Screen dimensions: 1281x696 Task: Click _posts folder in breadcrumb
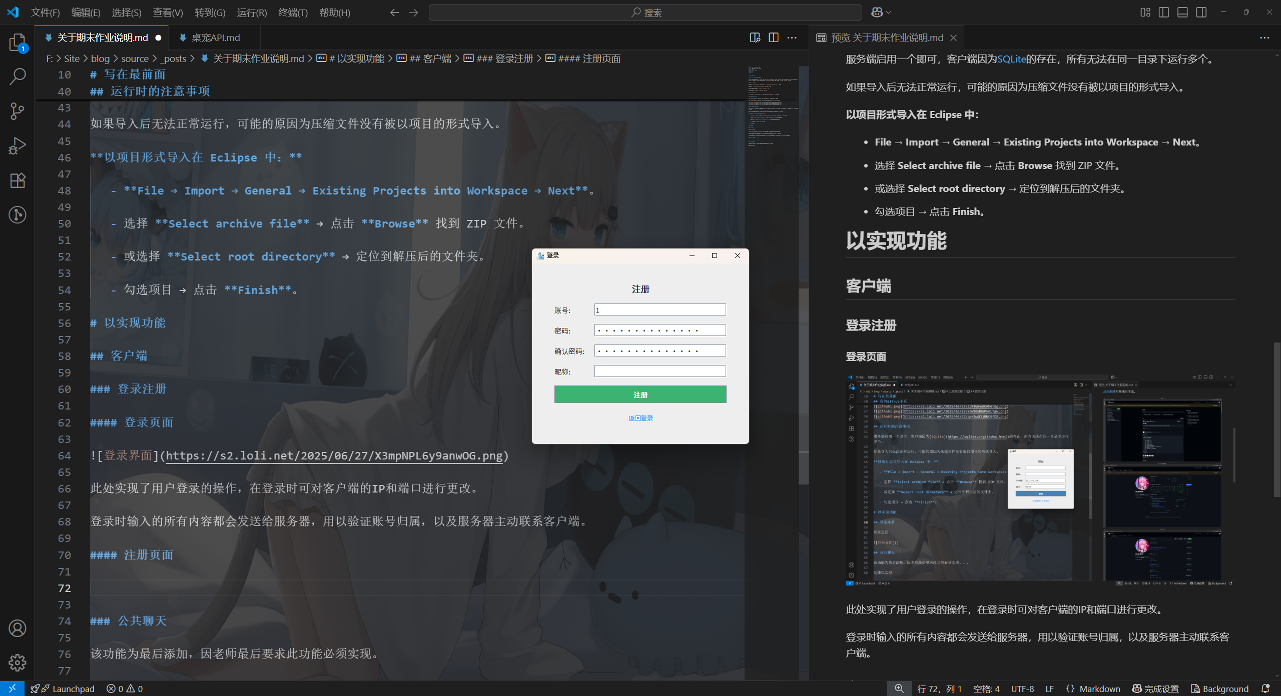173,58
